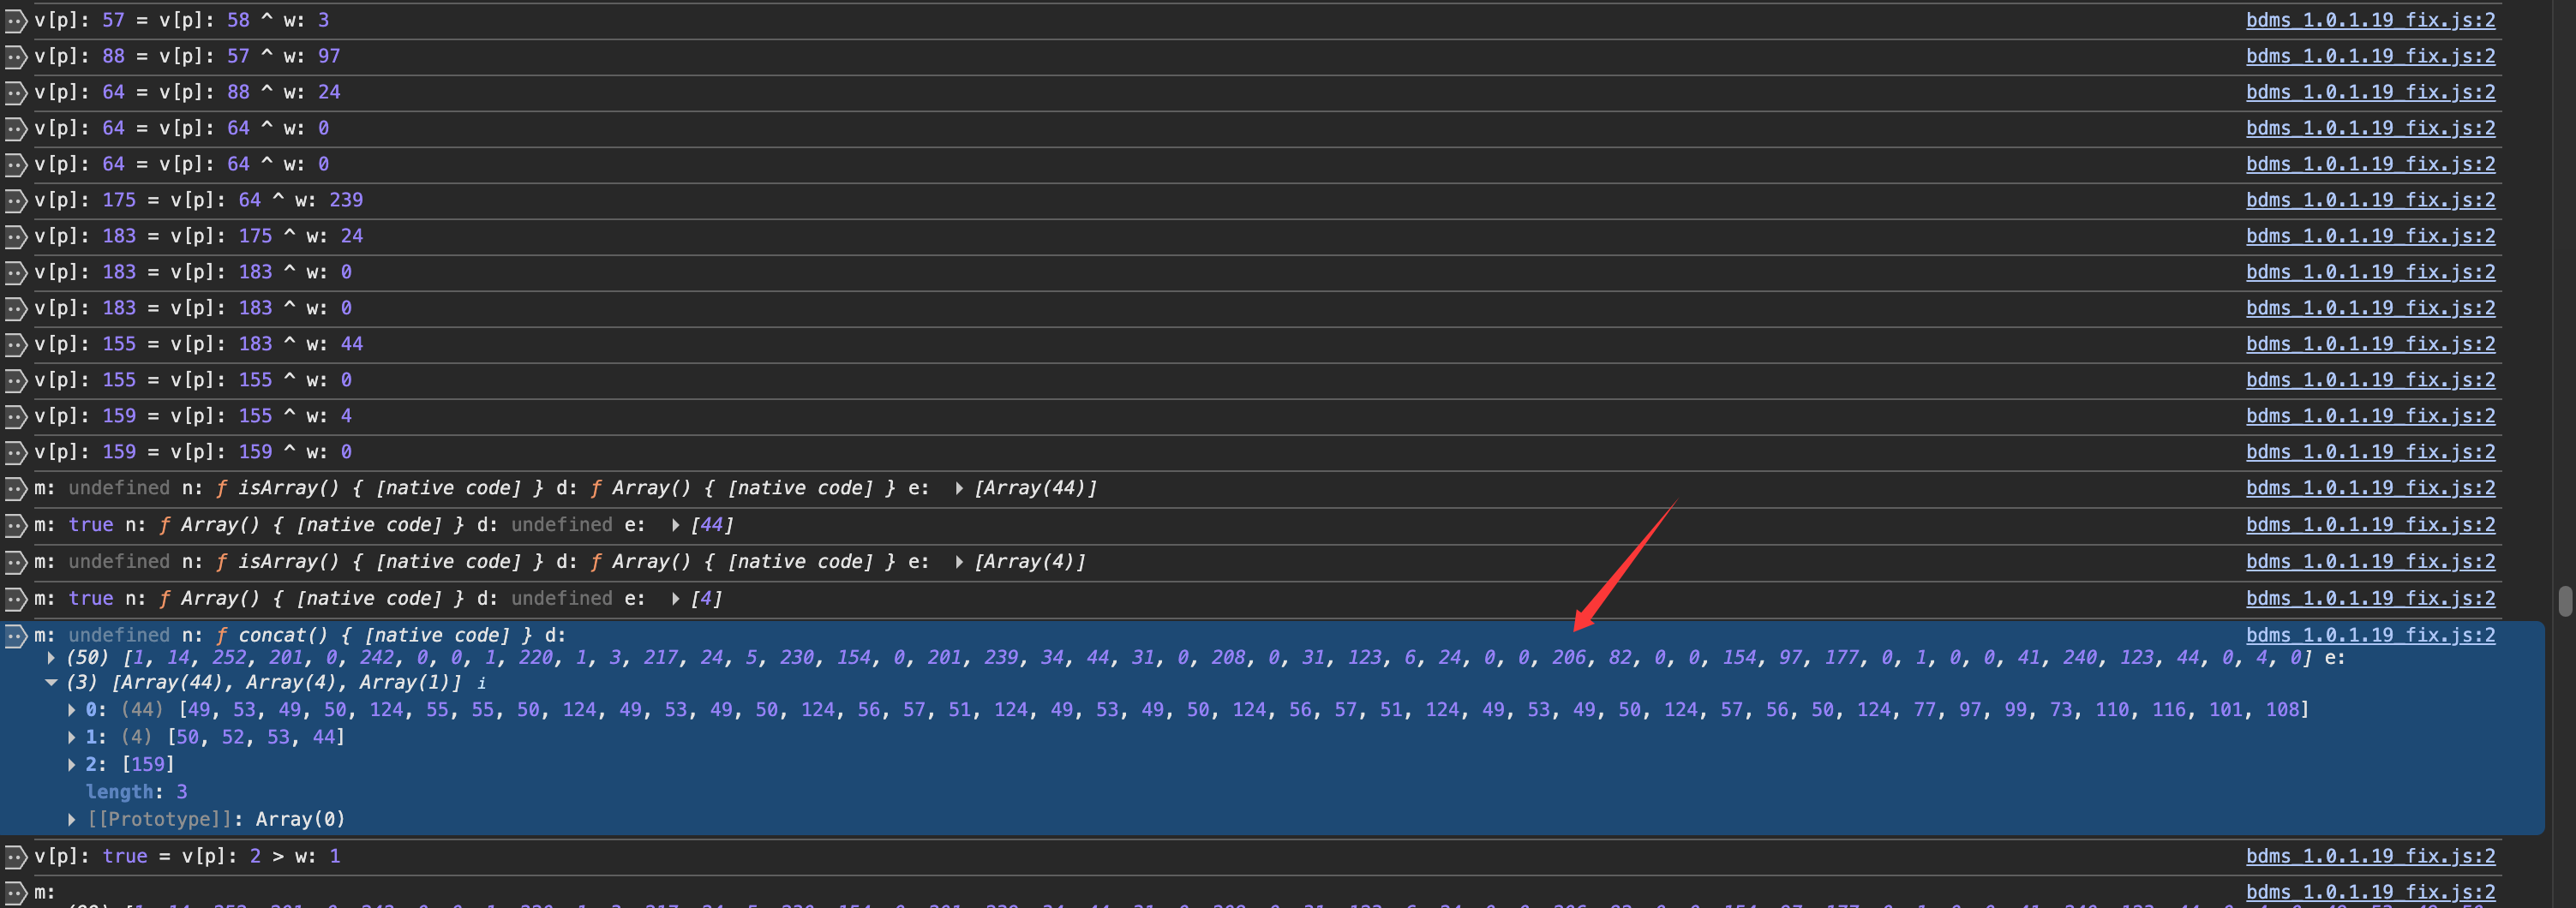Open source link on the 'concat()' row
2576x908 pixels.
(x=2369, y=636)
